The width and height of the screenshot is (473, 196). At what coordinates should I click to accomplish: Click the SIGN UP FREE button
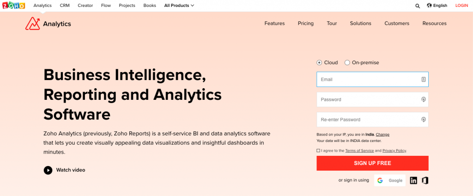click(373, 163)
